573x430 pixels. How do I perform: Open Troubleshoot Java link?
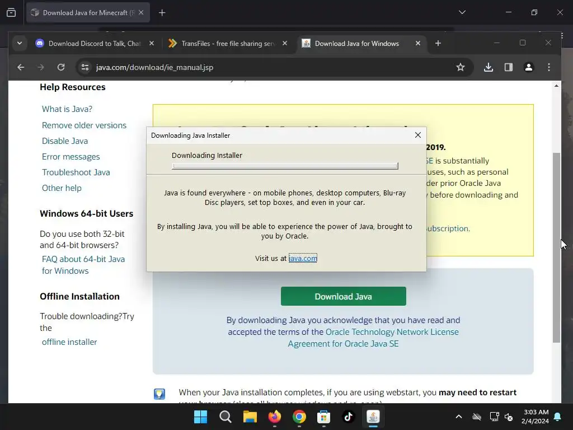tap(76, 172)
